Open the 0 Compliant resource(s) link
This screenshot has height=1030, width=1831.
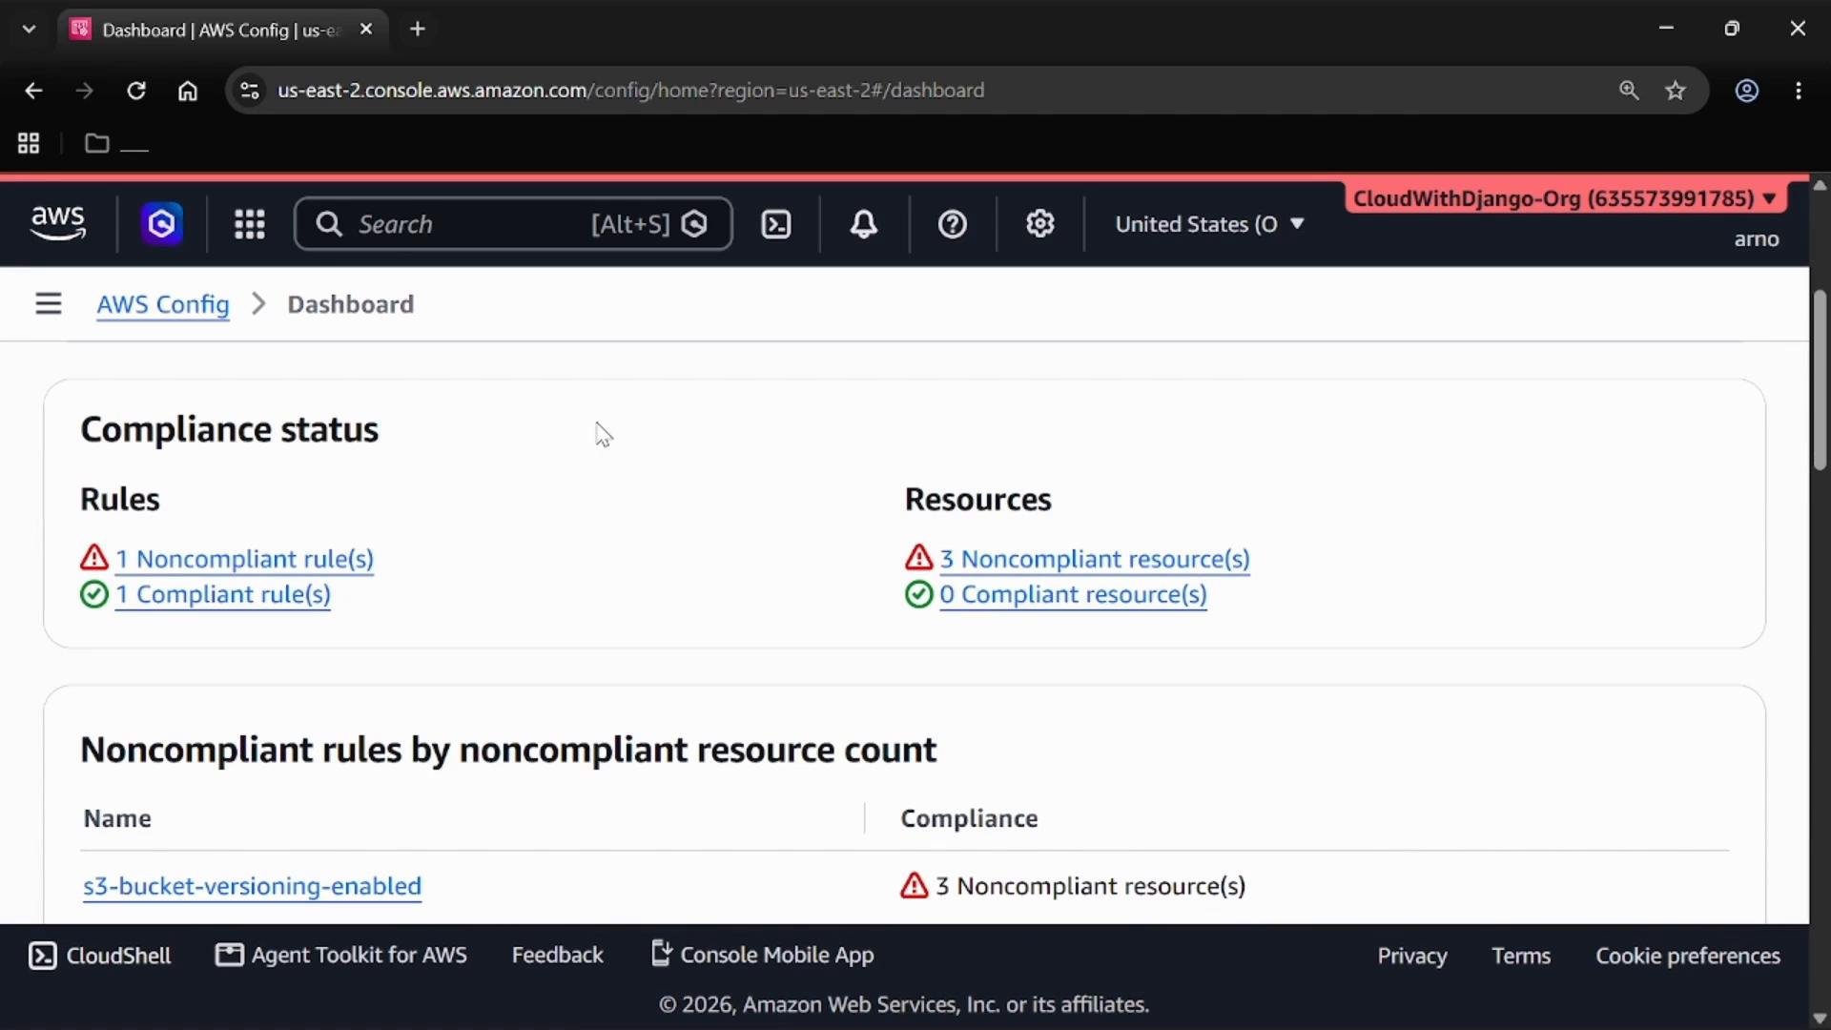click(1073, 594)
